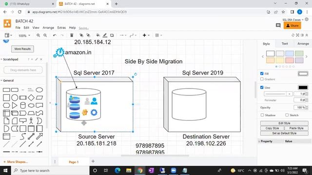Select the curved S line shape

pos(23,136)
